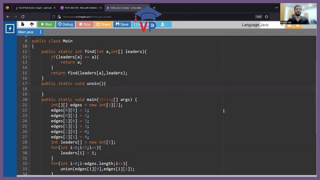The image size is (320, 180).
Task: Click 'edges[2][0] = 0;' line
Action: click(70, 131)
